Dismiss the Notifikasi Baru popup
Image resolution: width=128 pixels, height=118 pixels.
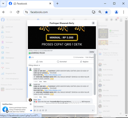tap(31, 104)
